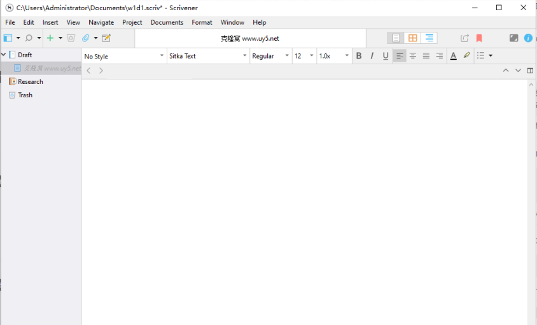Click the Insert attachment paperclip icon
Screen dimensions: 537x325
(86, 38)
